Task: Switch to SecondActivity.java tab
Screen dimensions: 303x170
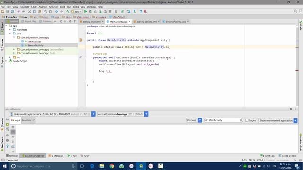Action: [x=176, y=22]
